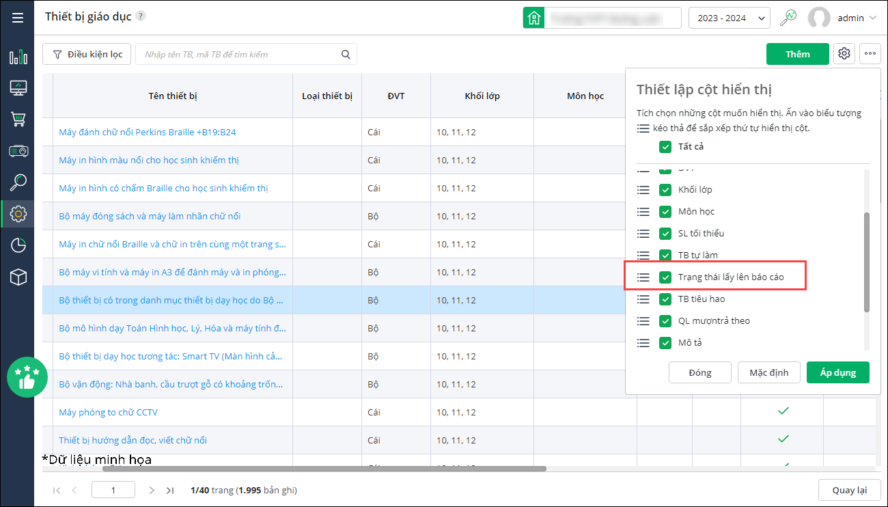888x507 pixels.
Task: Open the hamburger menu in the sidebar
Action: click(18, 18)
